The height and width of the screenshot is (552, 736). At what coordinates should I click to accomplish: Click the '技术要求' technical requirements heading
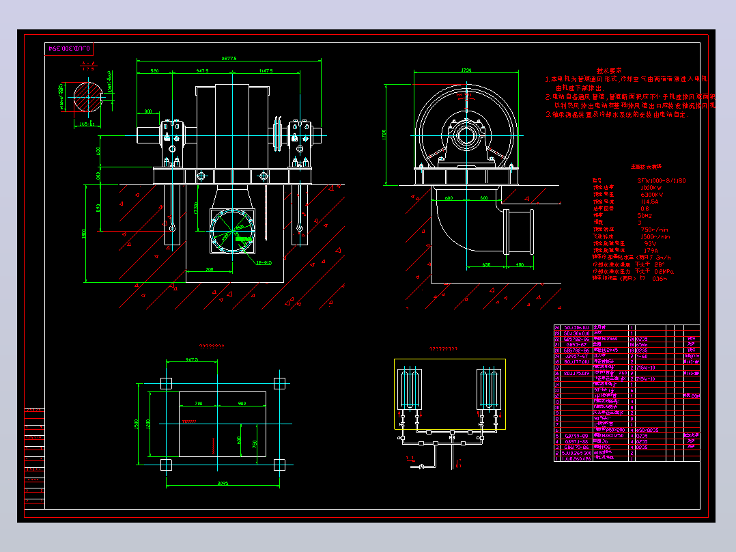pos(609,70)
